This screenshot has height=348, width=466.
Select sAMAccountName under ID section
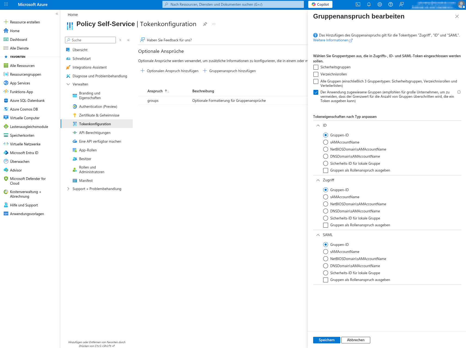coord(326,142)
